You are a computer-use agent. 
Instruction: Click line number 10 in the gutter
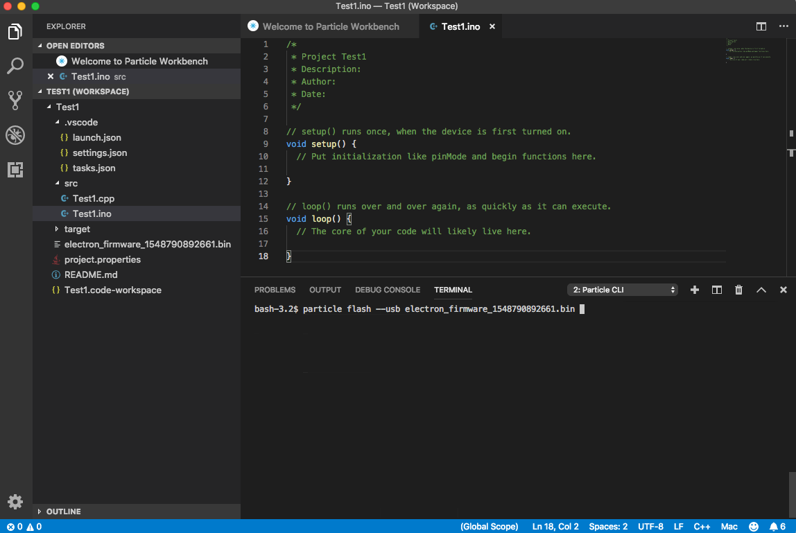coord(263,157)
